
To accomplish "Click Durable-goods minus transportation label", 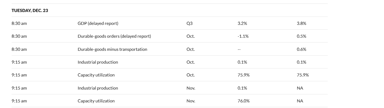I will [112, 49].
